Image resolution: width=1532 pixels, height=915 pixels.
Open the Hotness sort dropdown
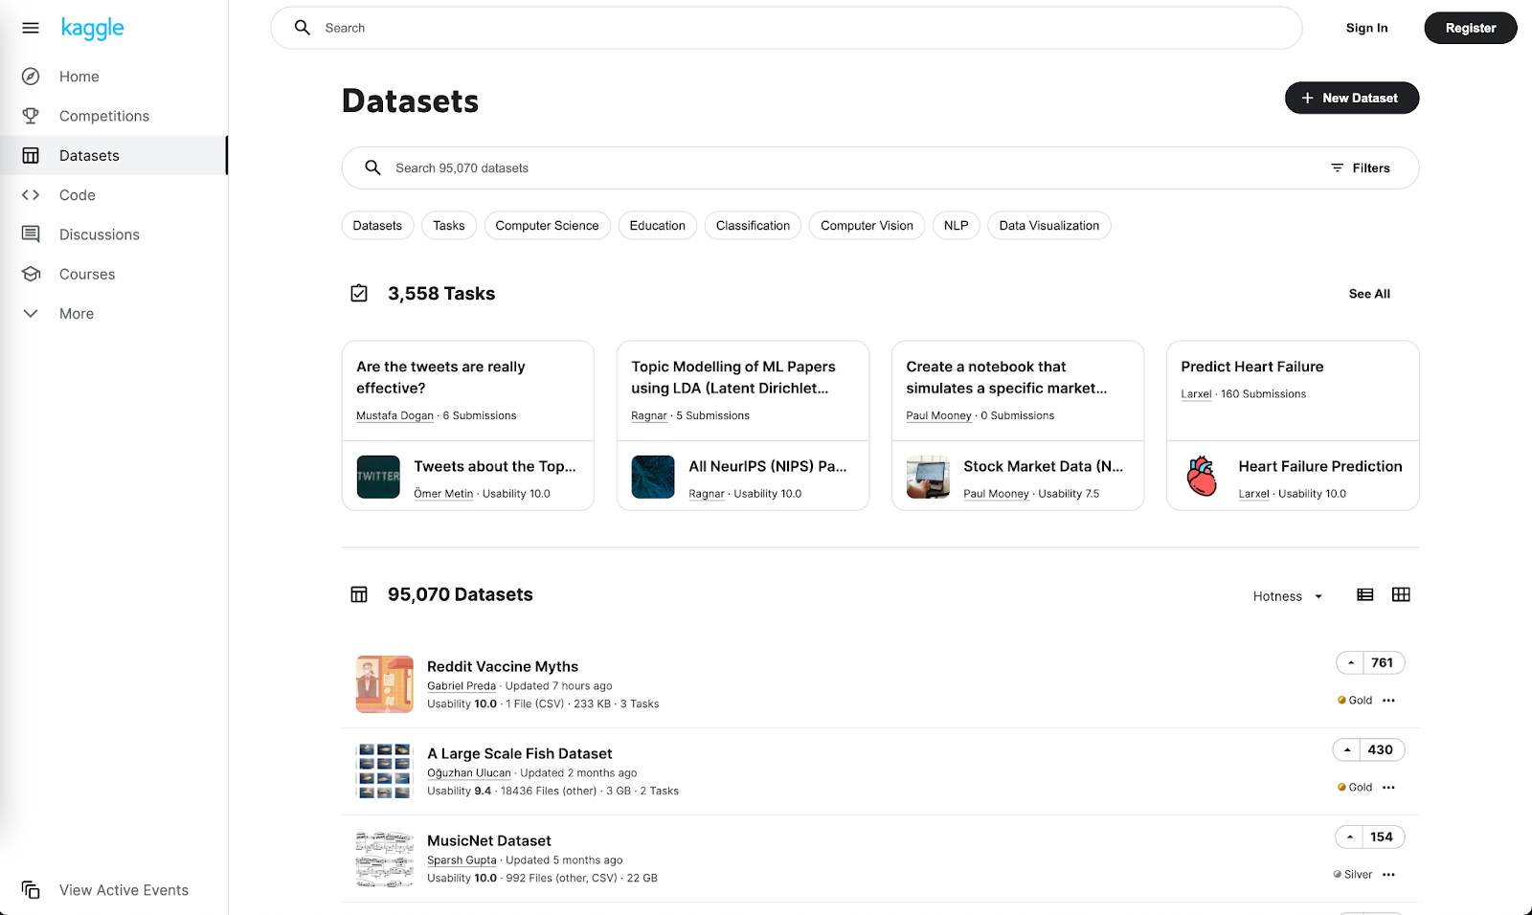point(1288,596)
